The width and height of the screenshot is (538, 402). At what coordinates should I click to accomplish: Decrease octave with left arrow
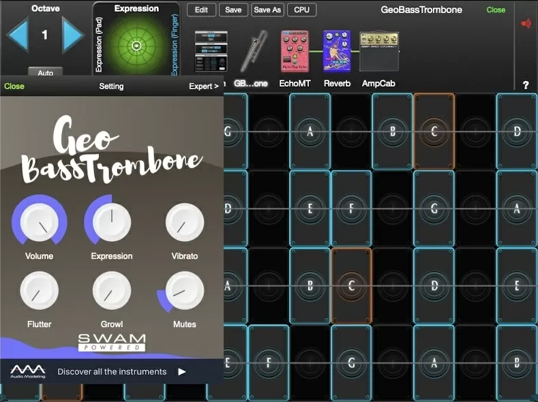[18, 35]
